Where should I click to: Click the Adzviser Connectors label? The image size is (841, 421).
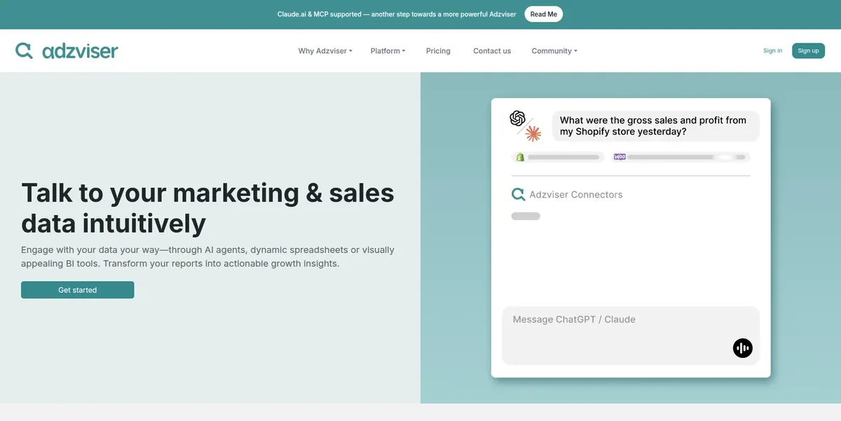tap(576, 195)
